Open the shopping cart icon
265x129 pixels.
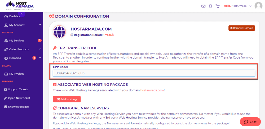pyautogui.click(x=218, y=6)
